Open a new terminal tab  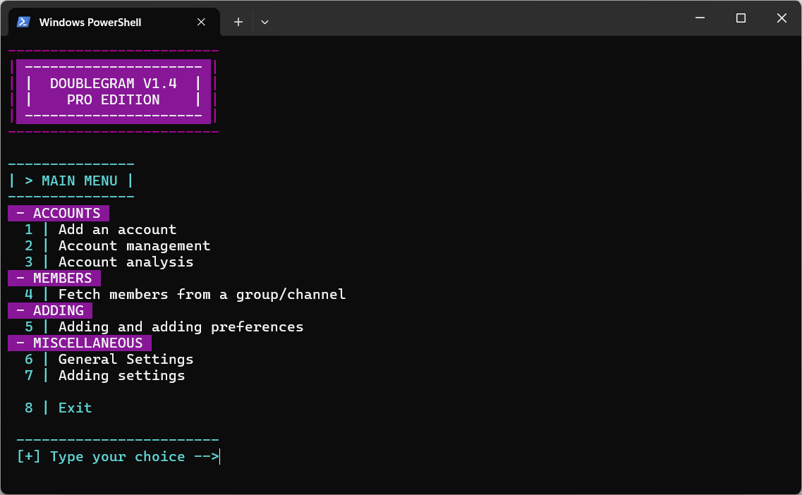pyautogui.click(x=238, y=22)
